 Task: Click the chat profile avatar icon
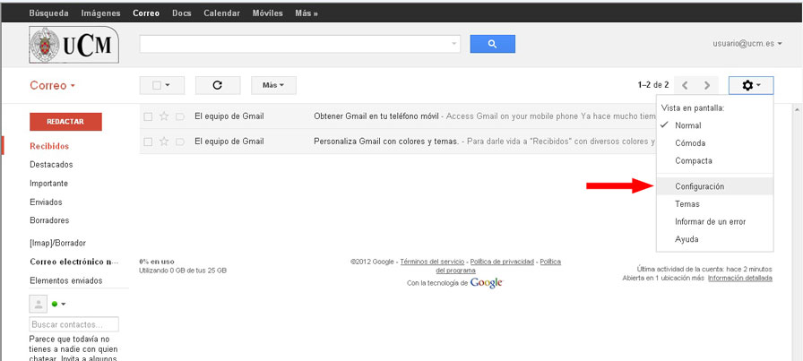click(38, 305)
